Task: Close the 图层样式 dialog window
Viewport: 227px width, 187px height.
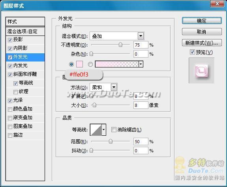Action: [217, 4]
